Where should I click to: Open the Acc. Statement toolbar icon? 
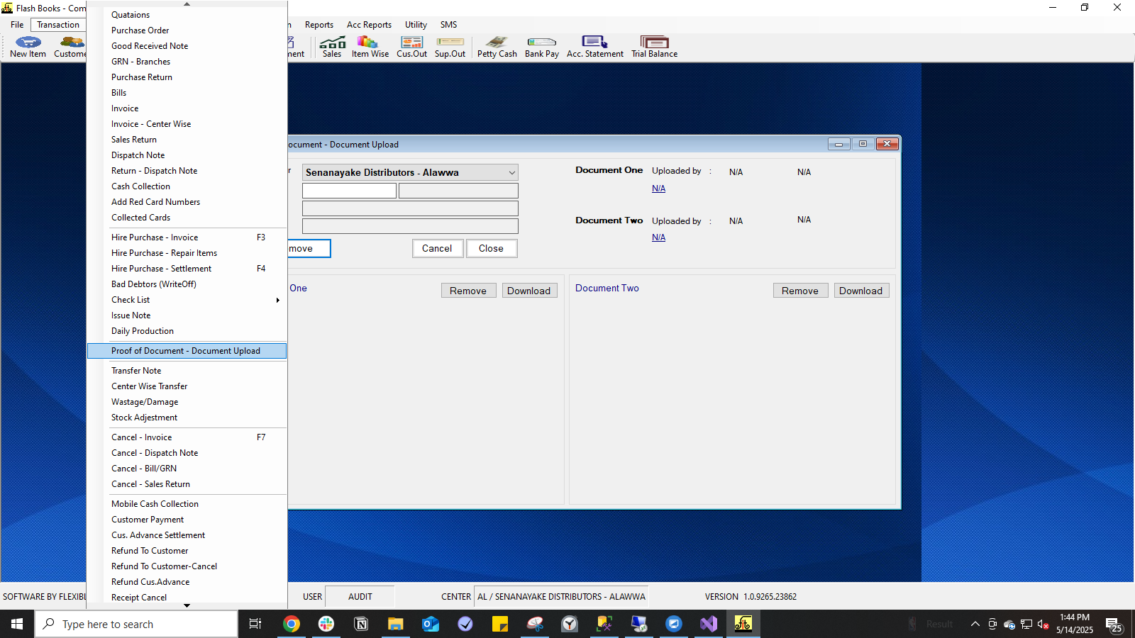click(594, 46)
